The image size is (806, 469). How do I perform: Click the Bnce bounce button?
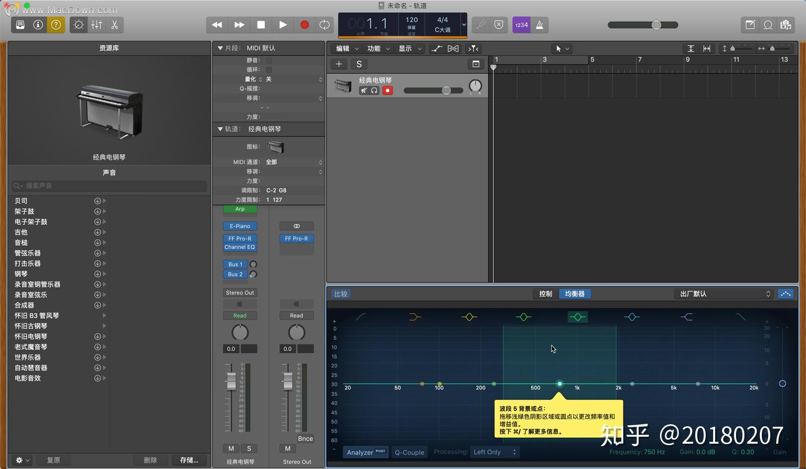click(305, 439)
